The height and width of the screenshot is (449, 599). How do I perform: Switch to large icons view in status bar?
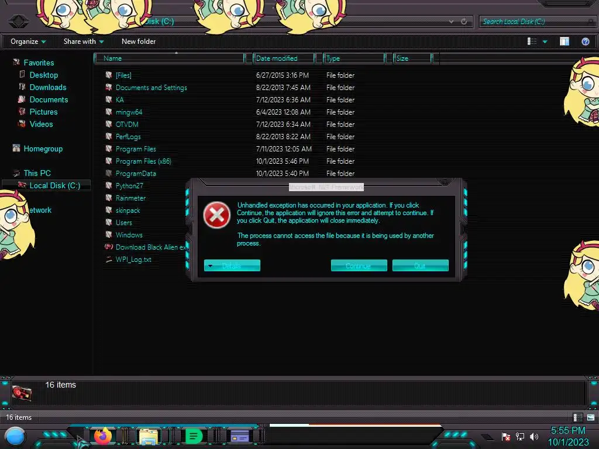pos(591,417)
